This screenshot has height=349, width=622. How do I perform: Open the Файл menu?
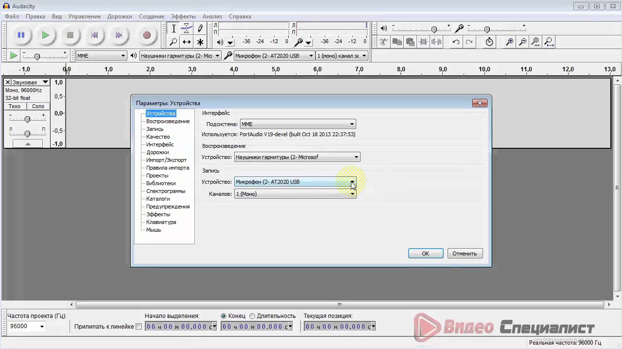point(12,16)
